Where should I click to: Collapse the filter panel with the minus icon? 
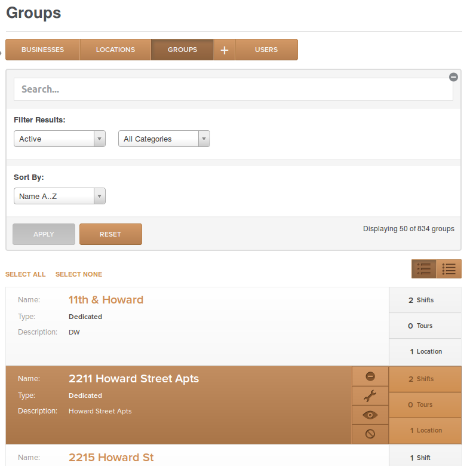(453, 77)
